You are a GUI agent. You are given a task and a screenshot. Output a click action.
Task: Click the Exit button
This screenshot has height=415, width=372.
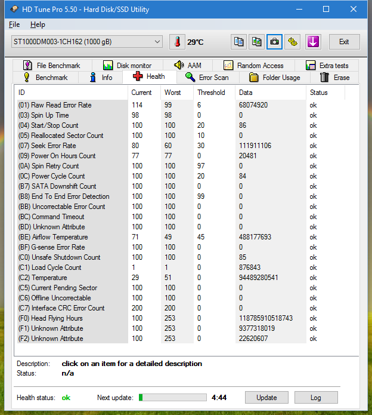(x=344, y=42)
